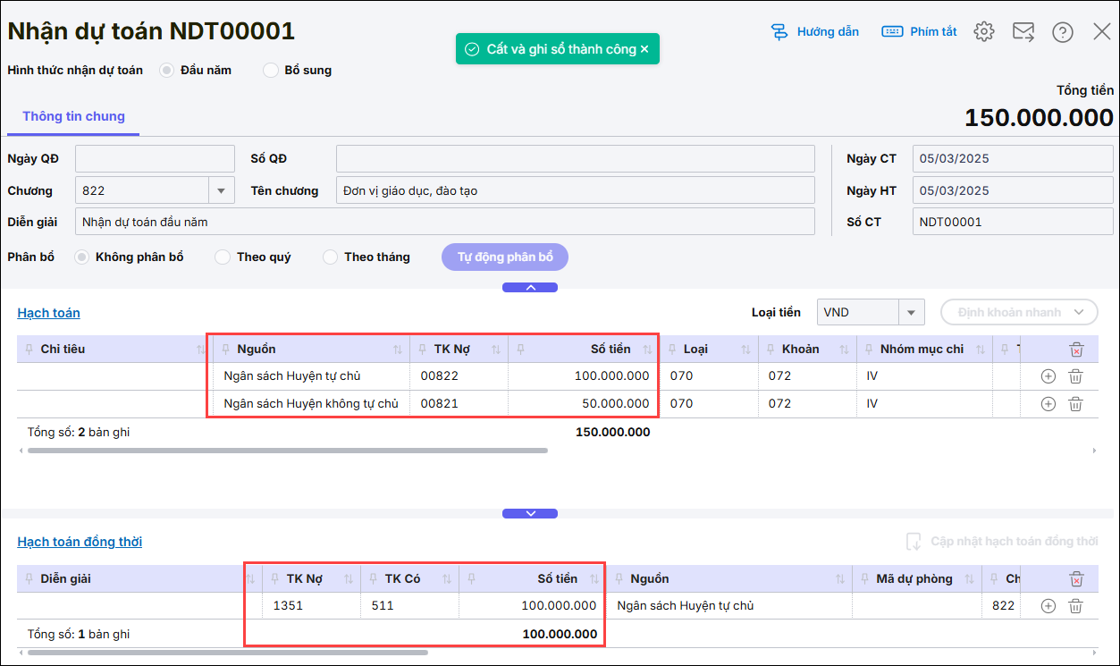
Task: Choose Theo quý allocation option
Action: click(223, 257)
